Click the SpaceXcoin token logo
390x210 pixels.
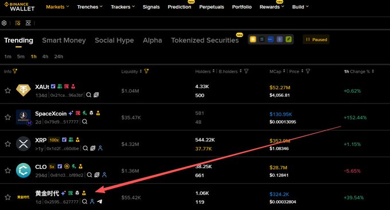tap(24, 117)
